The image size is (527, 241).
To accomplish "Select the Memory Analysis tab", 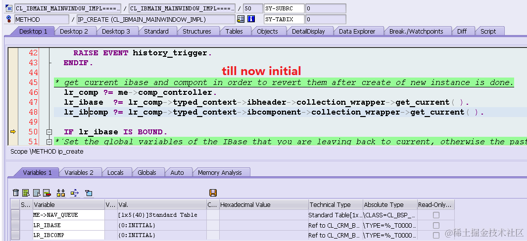I will pyautogui.click(x=220, y=172).
